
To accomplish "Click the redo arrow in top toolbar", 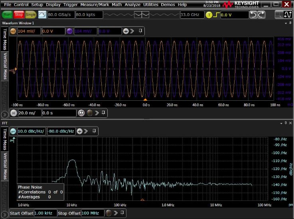I will (x=261, y=15).
